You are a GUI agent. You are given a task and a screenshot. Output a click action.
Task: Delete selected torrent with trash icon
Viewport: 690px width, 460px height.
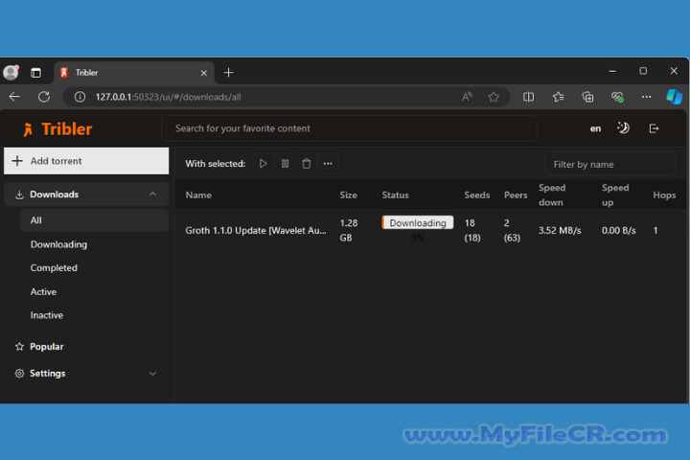click(x=307, y=164)
